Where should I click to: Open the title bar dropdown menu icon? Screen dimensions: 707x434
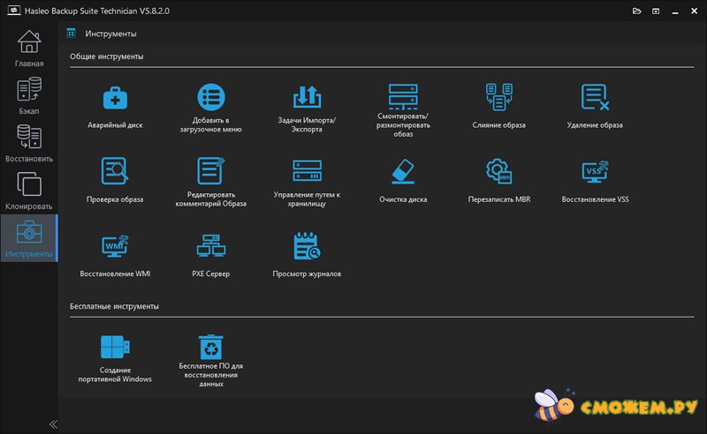coord(654,11)
